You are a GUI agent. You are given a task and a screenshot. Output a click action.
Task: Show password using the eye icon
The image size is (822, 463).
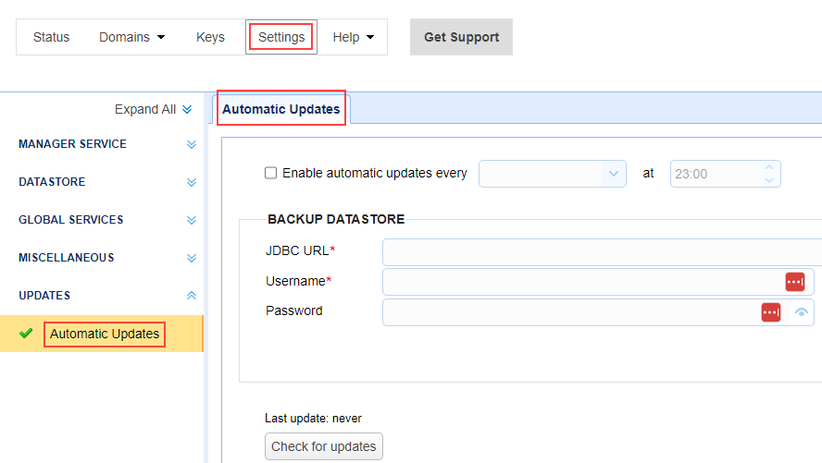802,312
